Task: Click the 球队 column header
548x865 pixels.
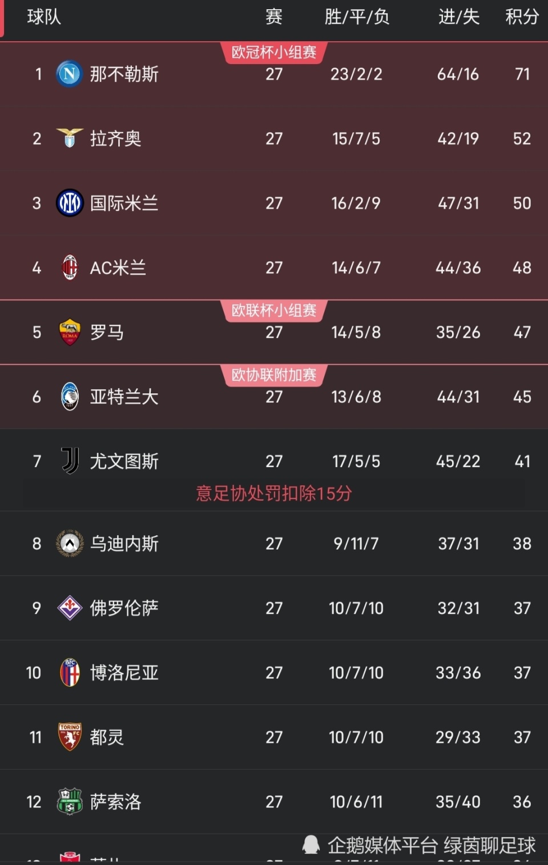Action: coord(44,17)
